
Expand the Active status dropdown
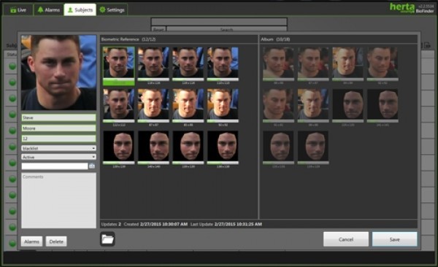click(58, 157)
